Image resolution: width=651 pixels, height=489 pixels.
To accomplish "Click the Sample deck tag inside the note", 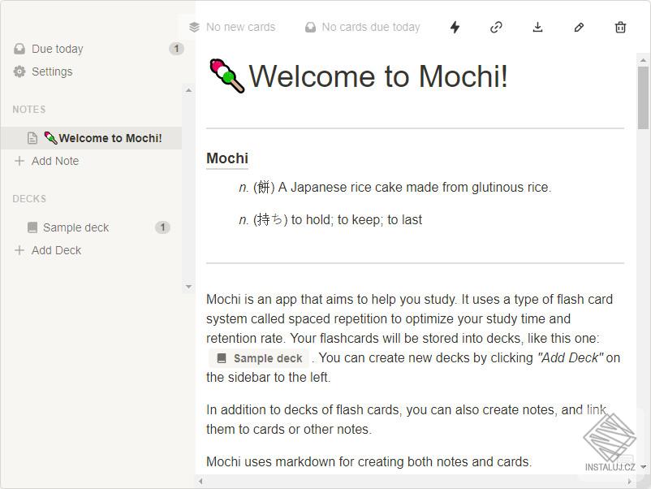I will (x=258, y=358).
